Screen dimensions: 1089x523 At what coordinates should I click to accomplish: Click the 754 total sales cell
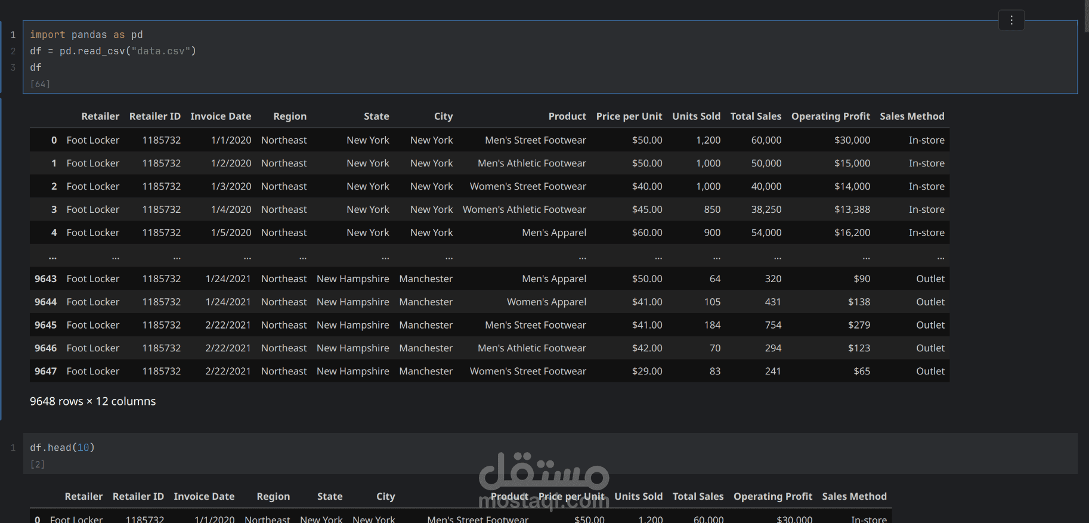(x=773, y=326)
